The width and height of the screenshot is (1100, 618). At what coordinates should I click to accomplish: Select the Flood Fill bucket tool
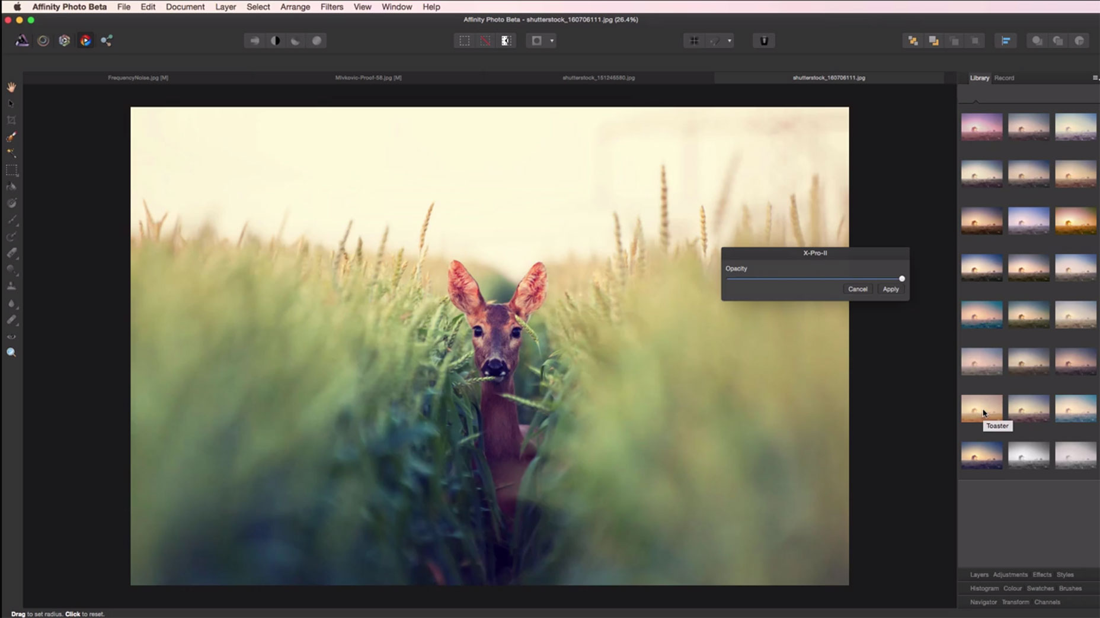point(11,186)
